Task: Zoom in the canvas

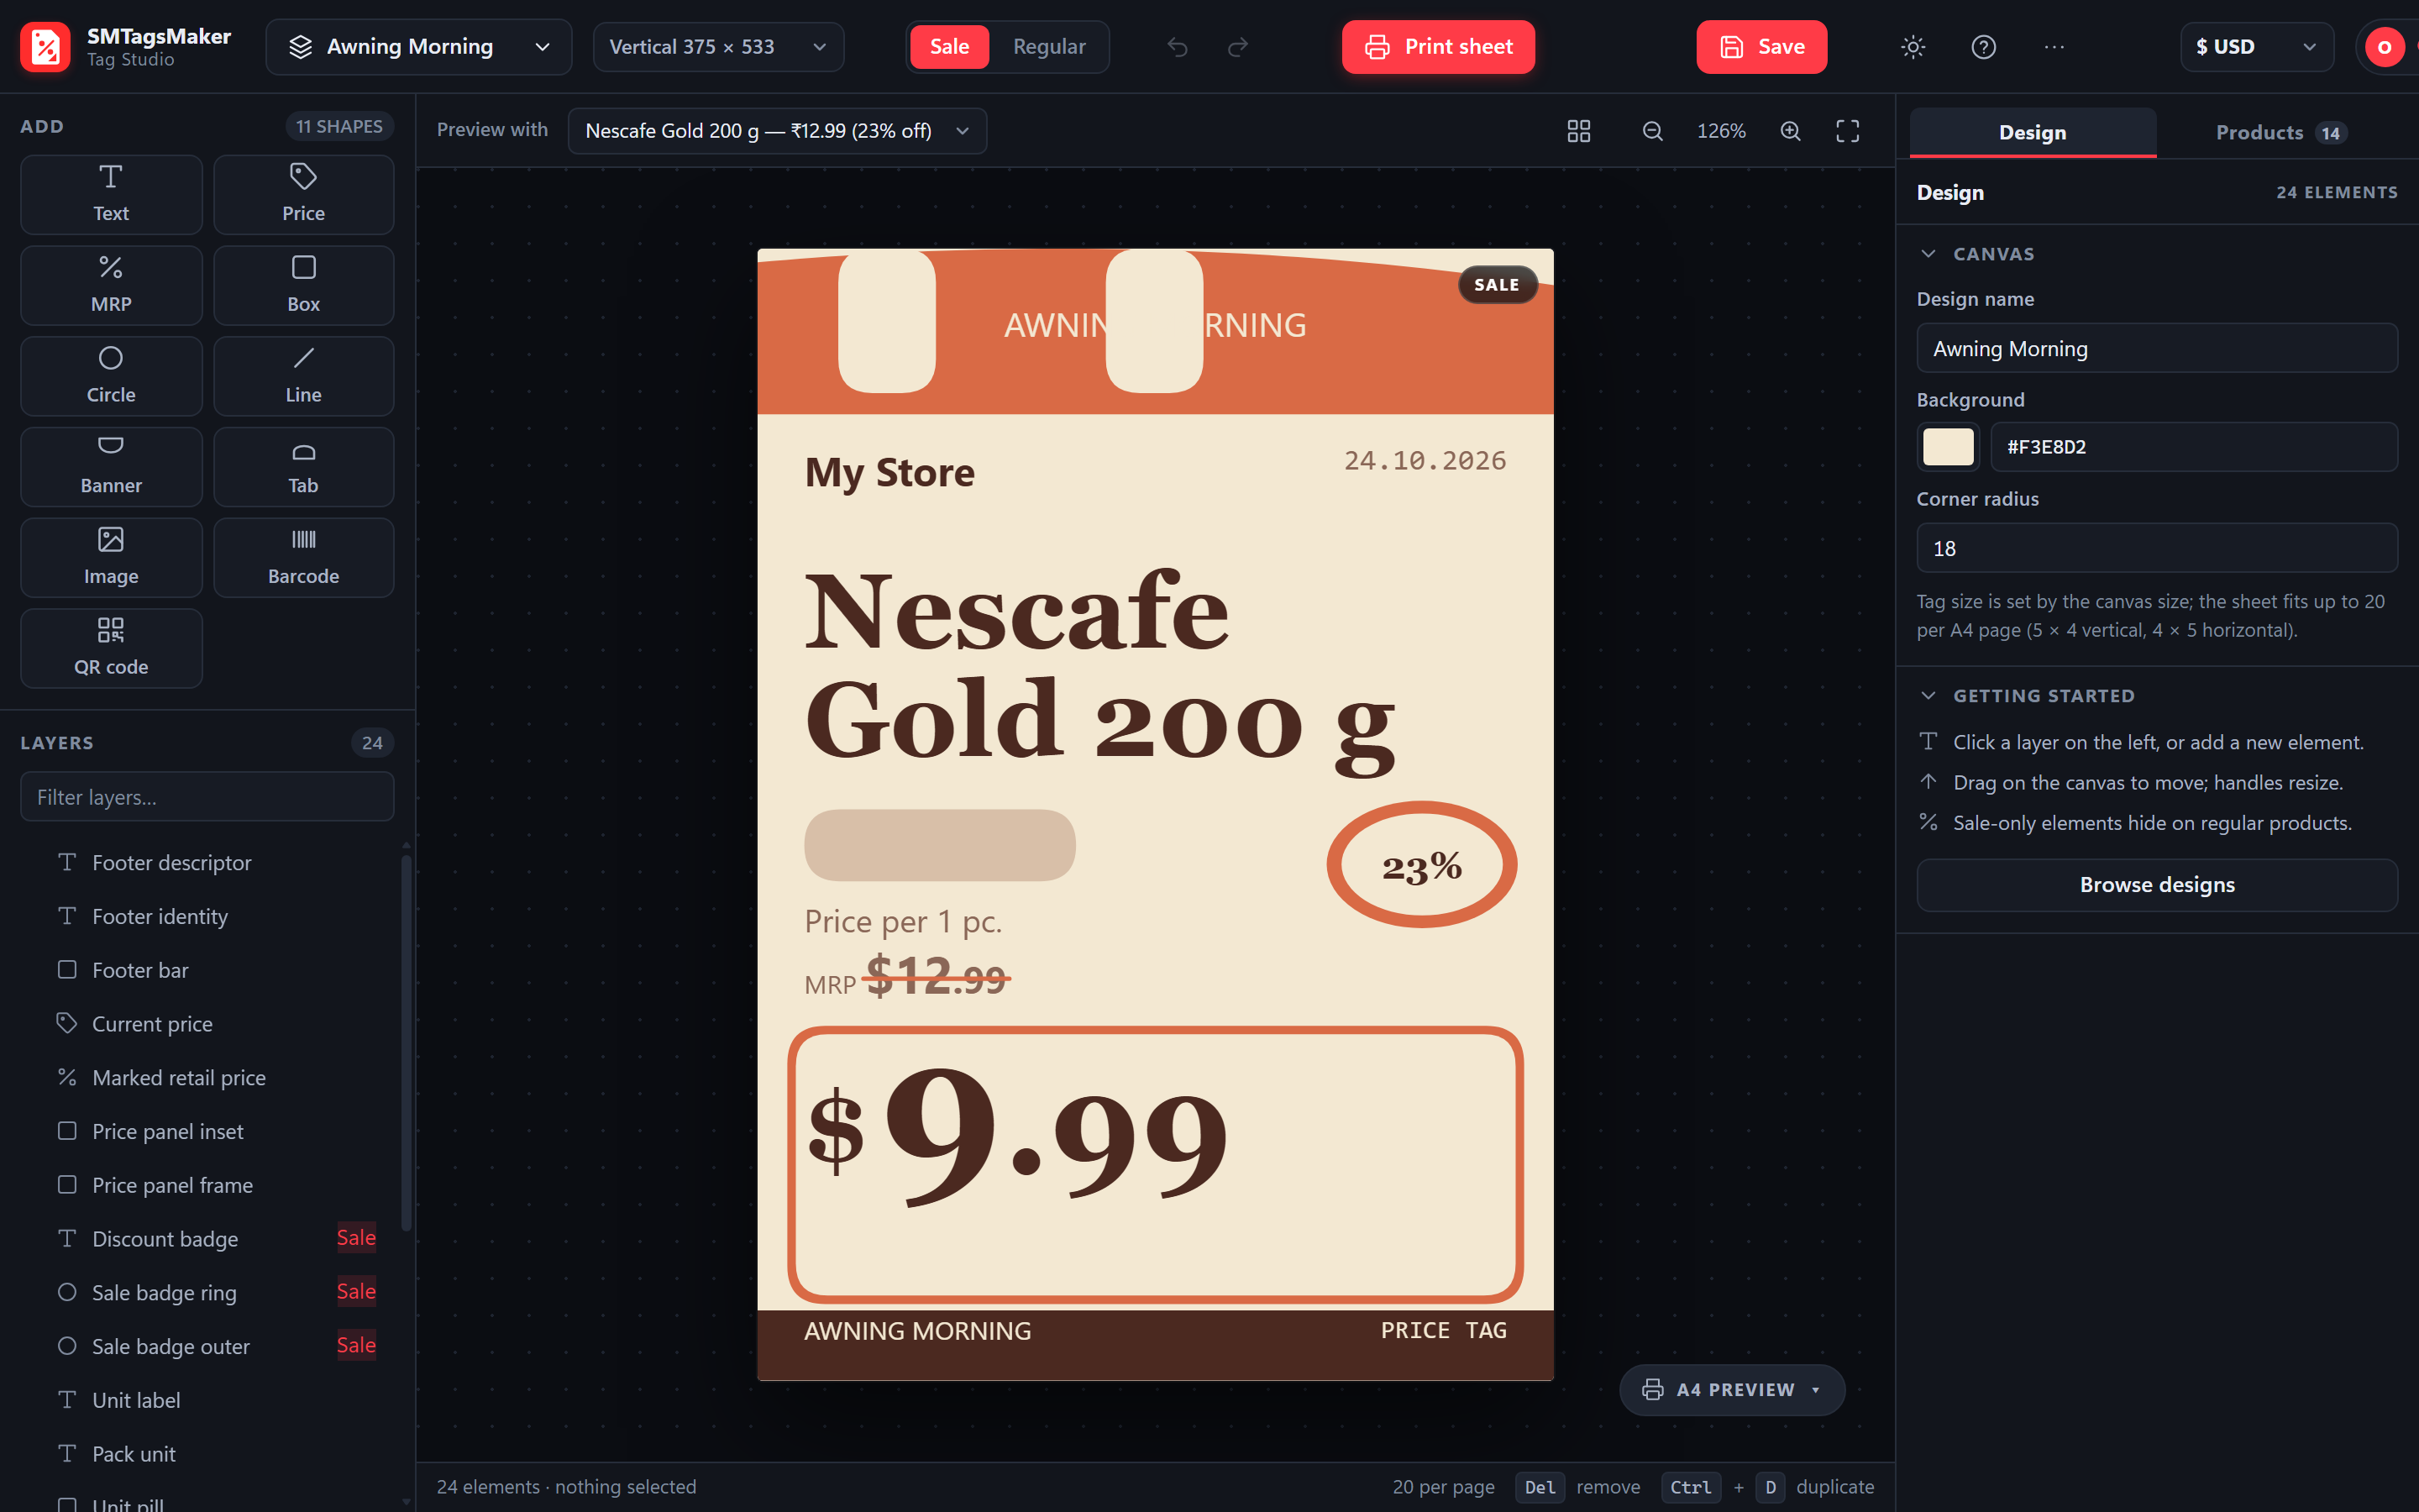Action: pos(1790,131)
